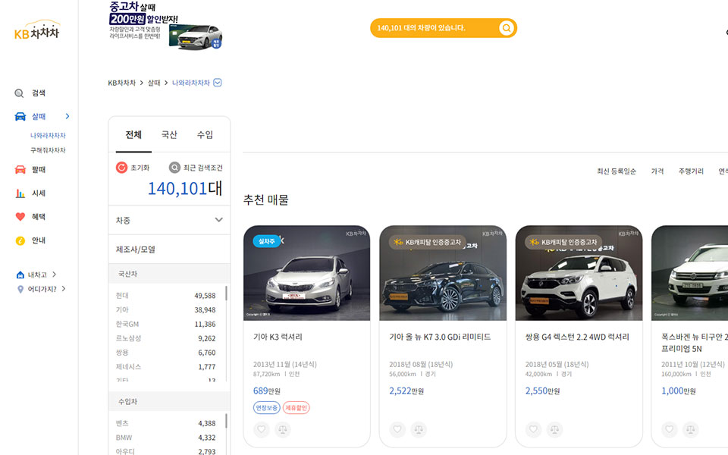Image resolution: width=728 pixels, height=455 pixels.
Task: Click the 팔때 red car icon
Action: (x=20, y=170)
